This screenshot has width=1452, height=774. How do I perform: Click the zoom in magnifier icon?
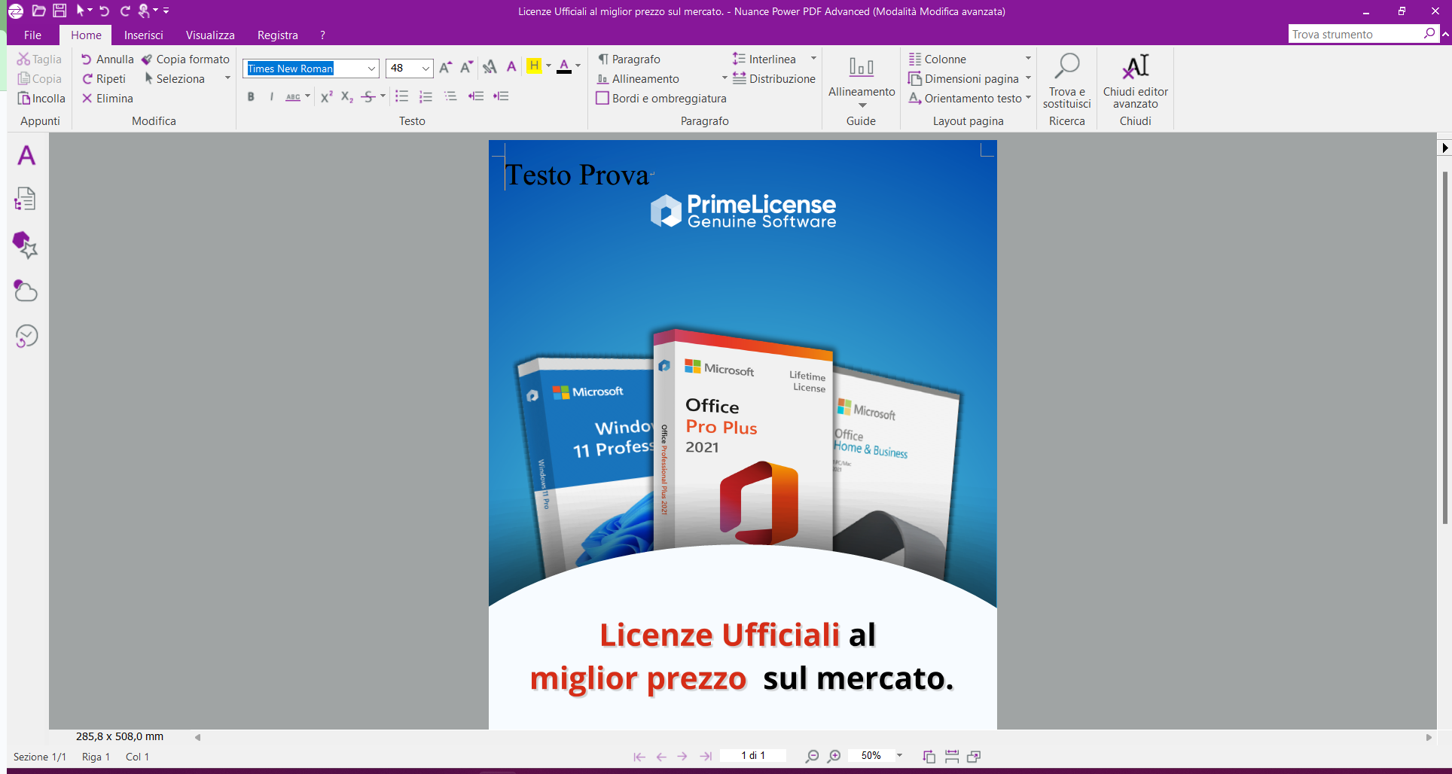click(834, 756)
